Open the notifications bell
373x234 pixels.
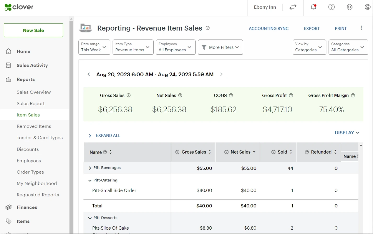coord(313,7)
